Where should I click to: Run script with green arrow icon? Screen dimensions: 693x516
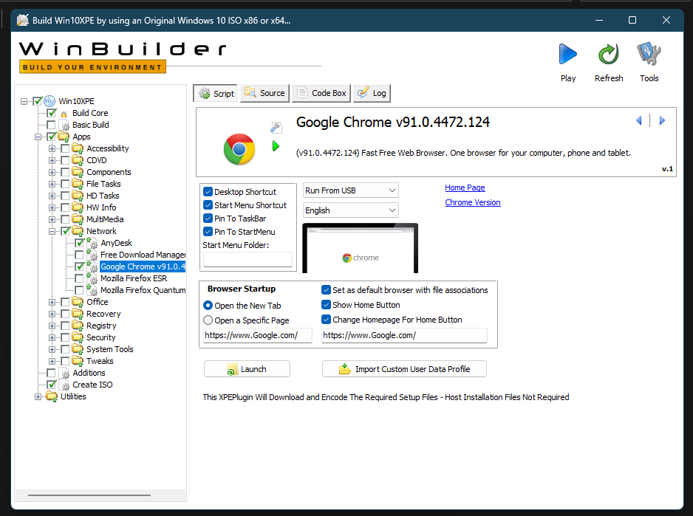276,145
